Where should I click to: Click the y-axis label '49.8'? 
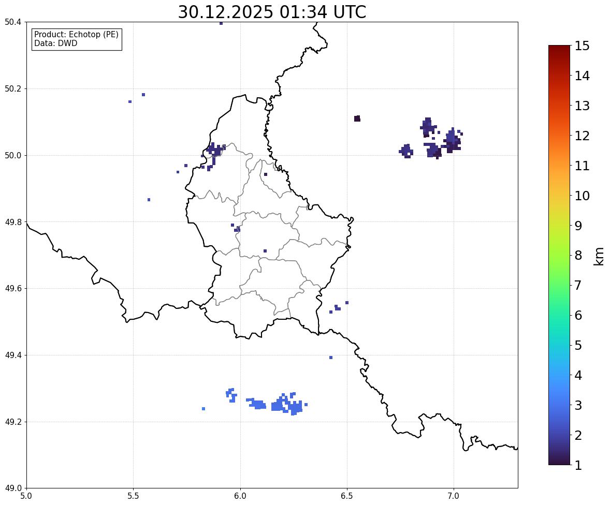click(13, 222)
